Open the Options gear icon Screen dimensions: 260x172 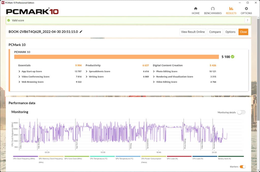246,9
